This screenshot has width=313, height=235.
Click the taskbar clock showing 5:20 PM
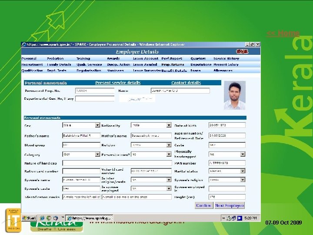coord(250,218)
